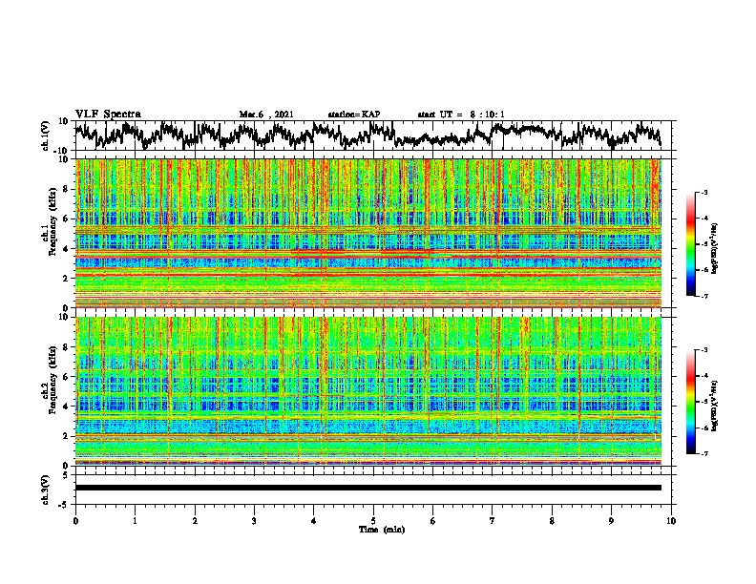Click the ch.1(V) waveform axis label
Image resolution: width=756 pixels, height=584 pixels.
(46, 136)
